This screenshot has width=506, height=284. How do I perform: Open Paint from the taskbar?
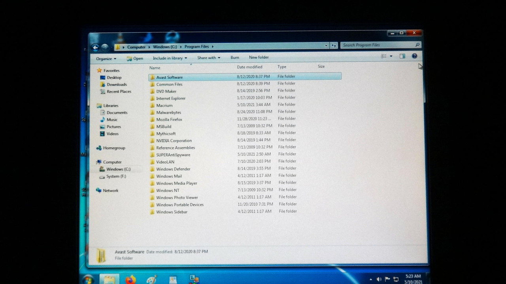pyautogui.click(x=151, y=280)
